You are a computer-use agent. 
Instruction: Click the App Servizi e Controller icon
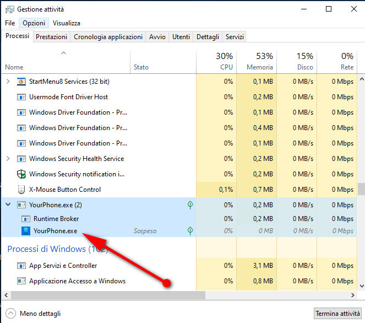pos(21,266)
